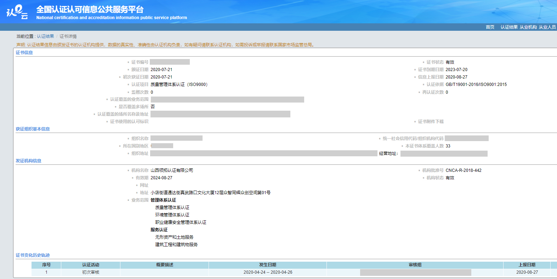This screenshot has width=557, height=279.
Task: Click the 上报日期 column header
Action: [527, 265]
